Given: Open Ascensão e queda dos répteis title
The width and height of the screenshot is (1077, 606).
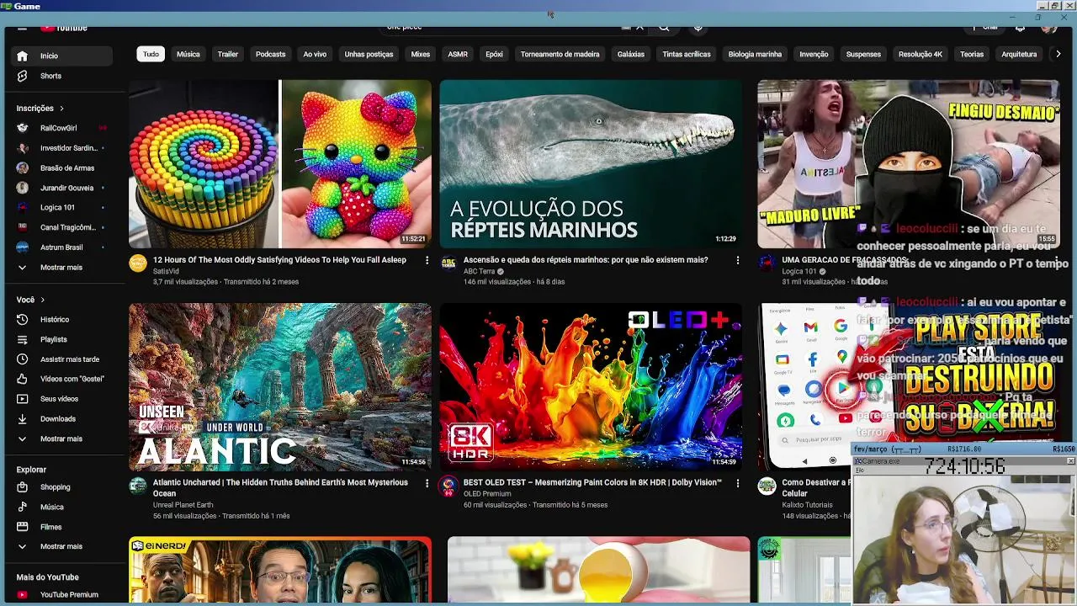Looking at the screenshot, I should click(x=586, y=260).
